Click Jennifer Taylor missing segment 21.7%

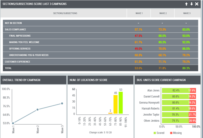pos(192,115)
